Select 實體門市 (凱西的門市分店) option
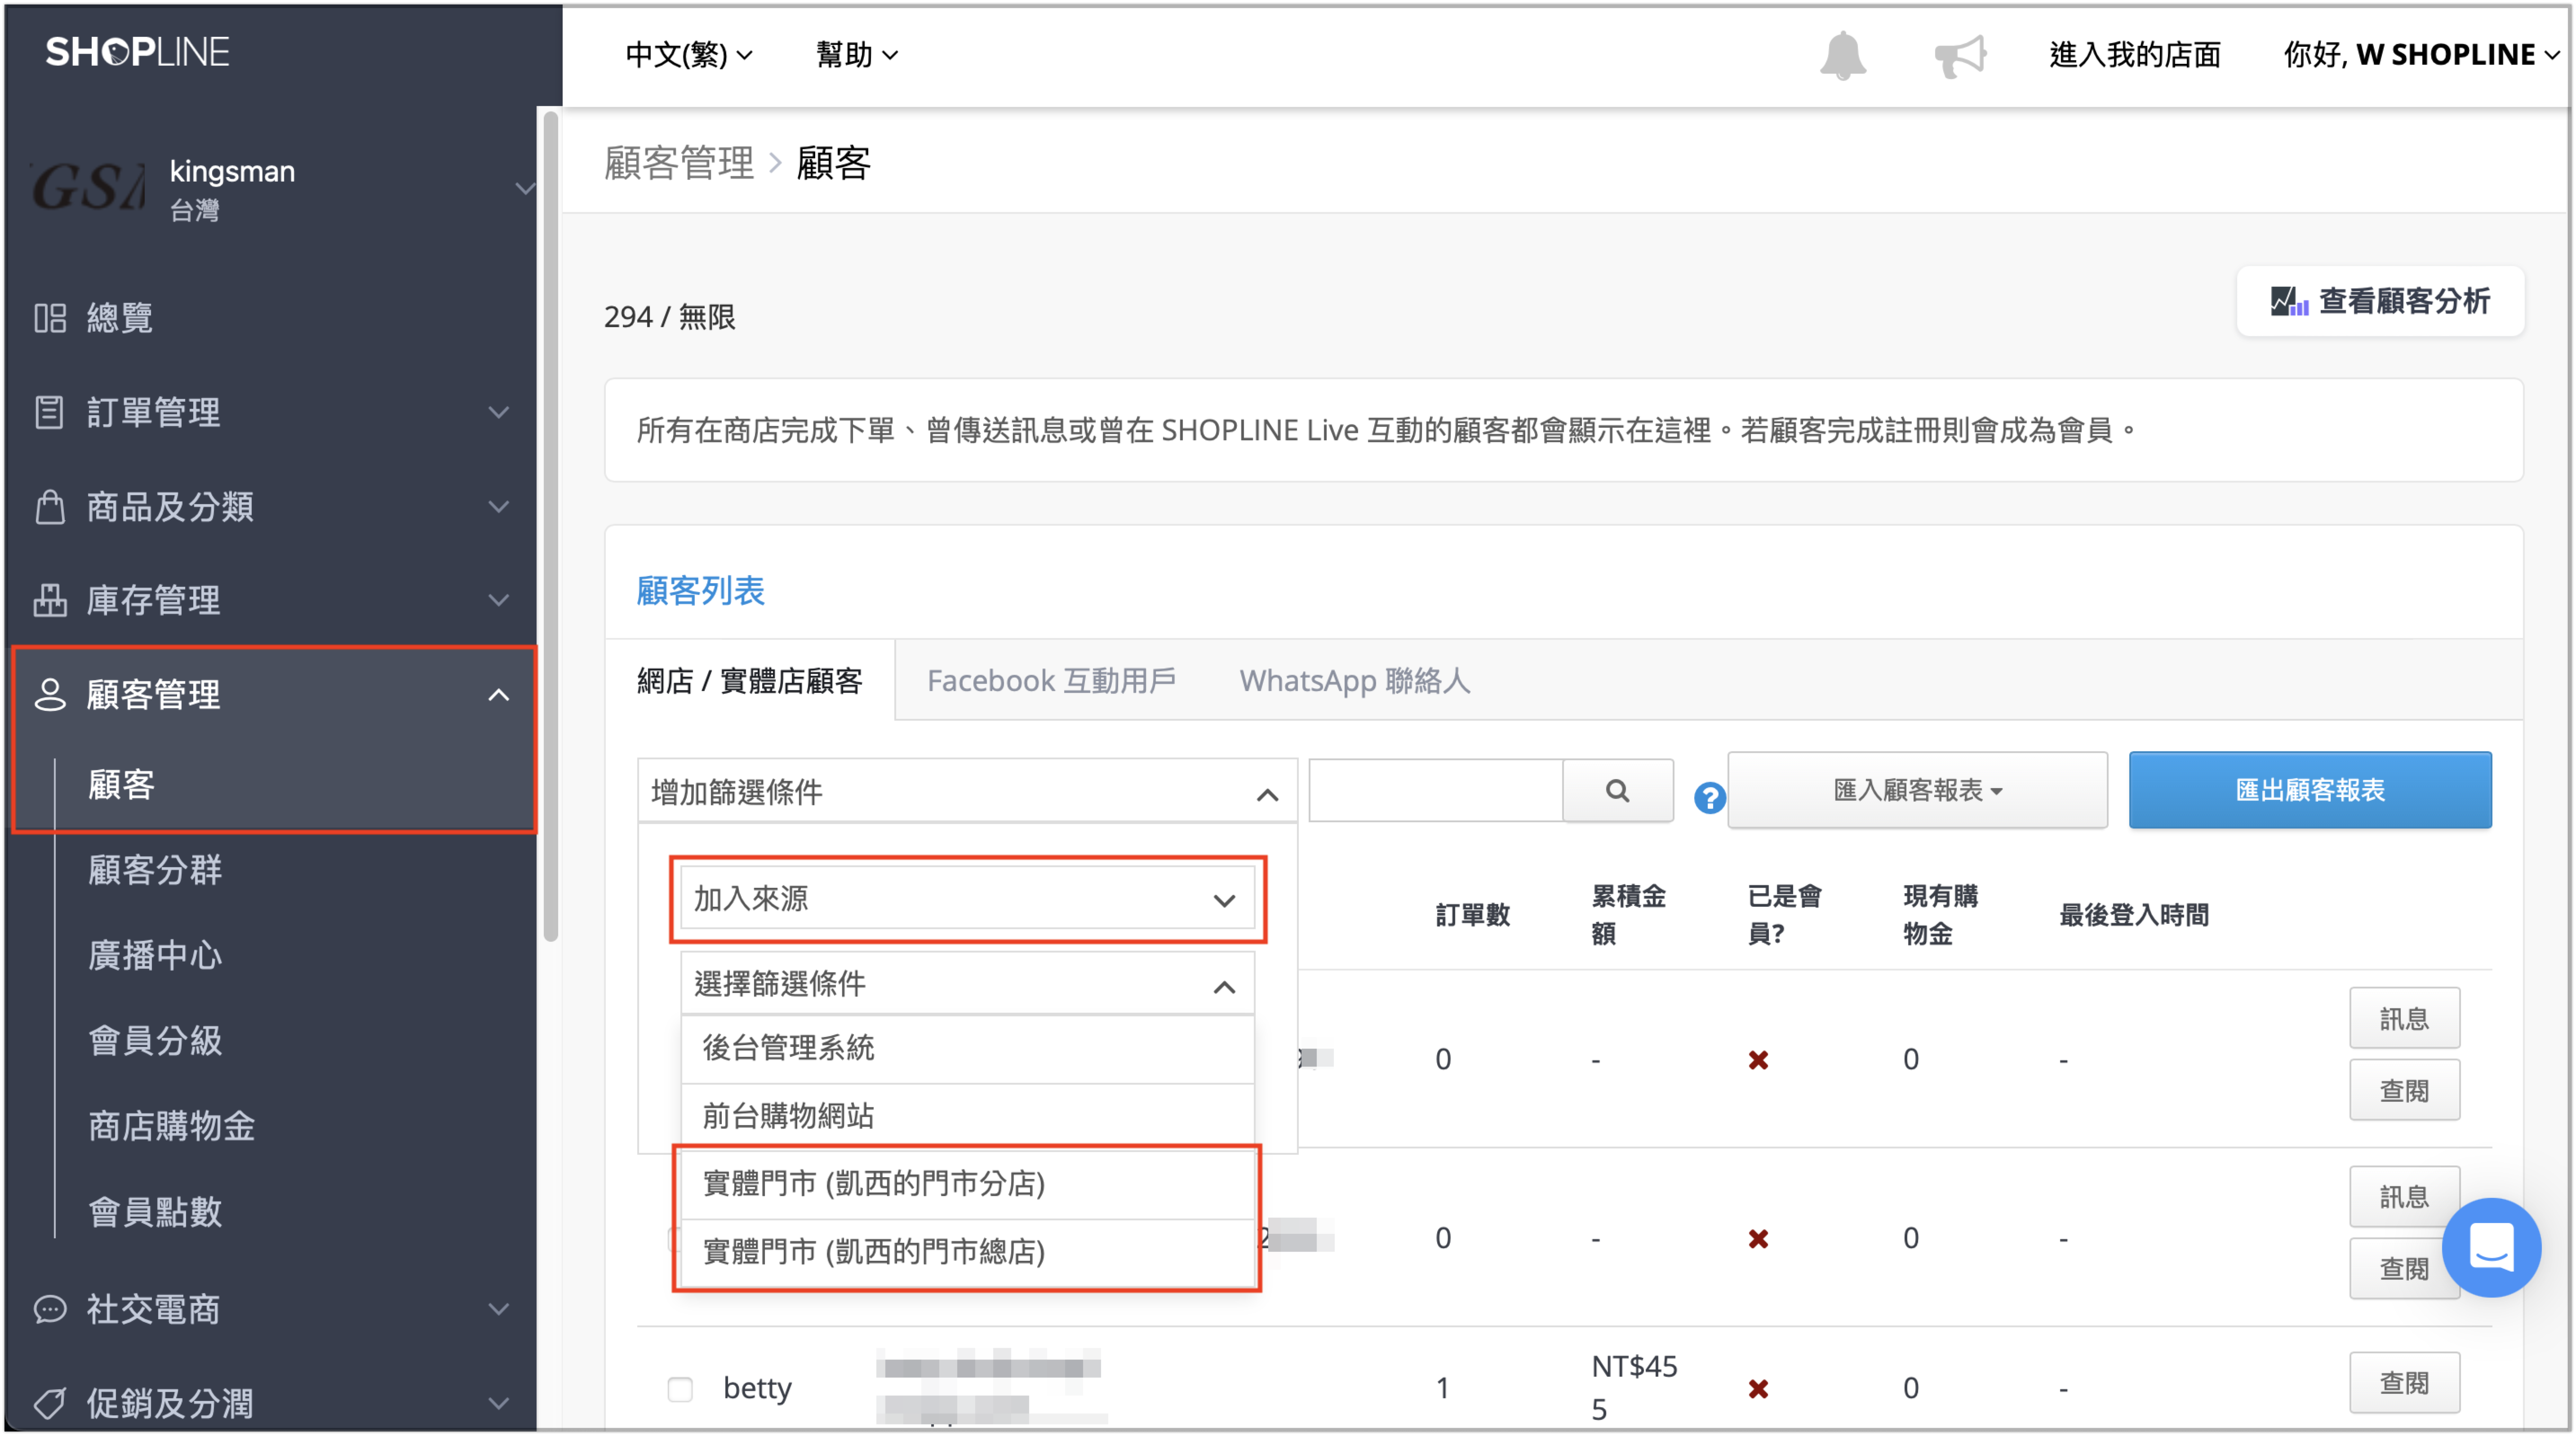This screenshot has height=1436, width=2576. coord(967,1184)
